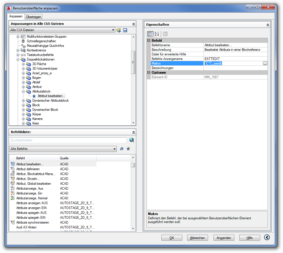The width and height of the screenshot is (283, 253).
Task: Click the Suchbefehlsliste search field
Action: 68,140
